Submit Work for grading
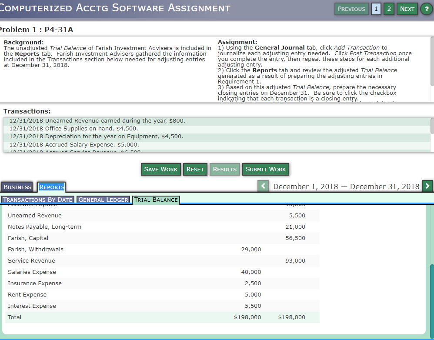Viewport: 434px width, 340px height. [265, 169]
